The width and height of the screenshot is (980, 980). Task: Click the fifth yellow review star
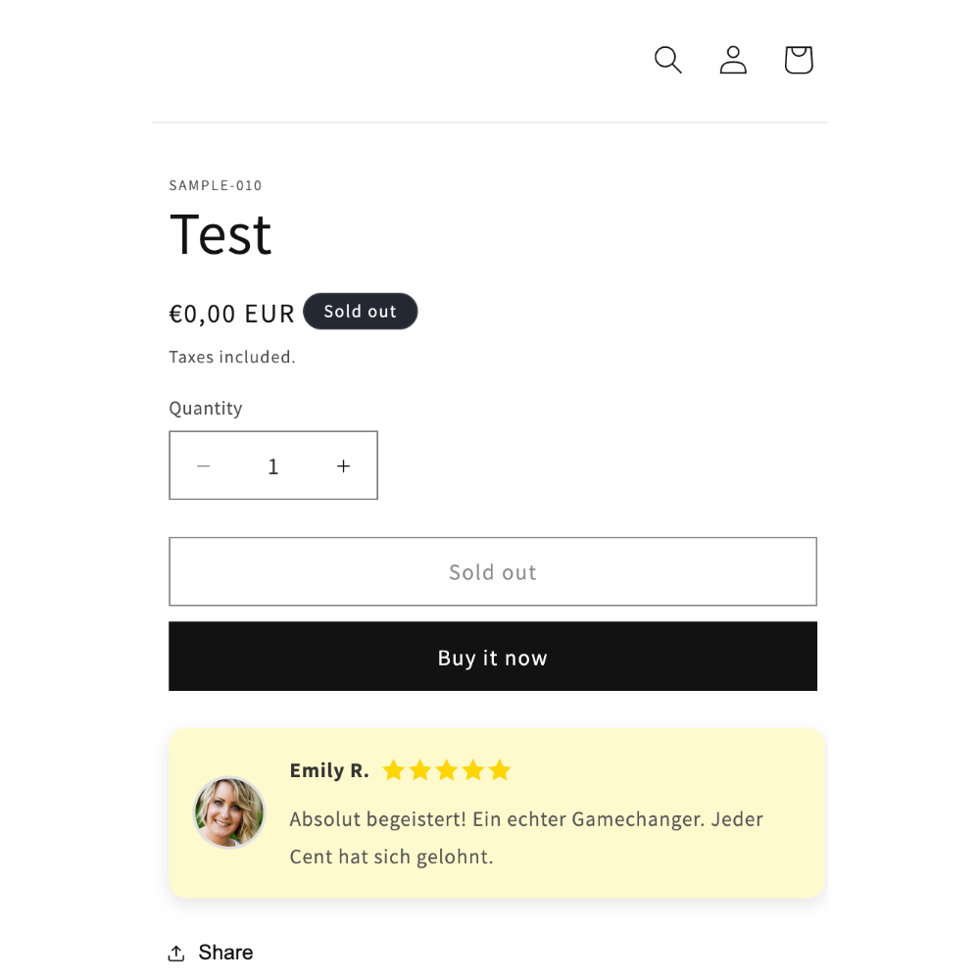pyautogui.click(x=500, y=770)
